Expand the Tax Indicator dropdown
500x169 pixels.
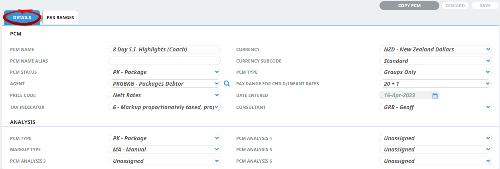[164, 107]
